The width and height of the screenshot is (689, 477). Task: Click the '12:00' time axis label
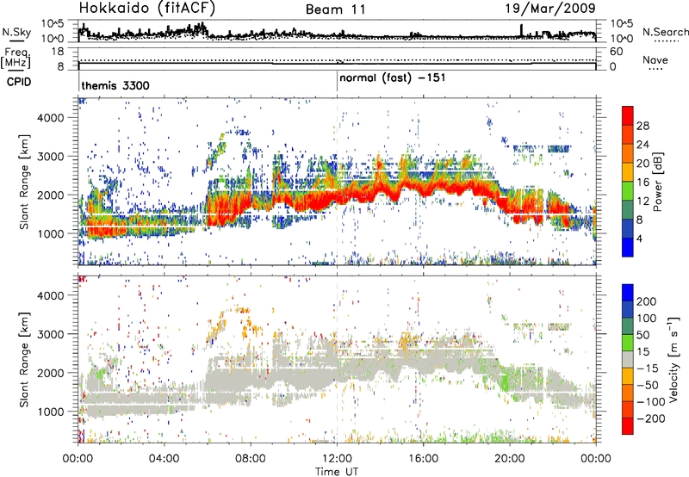tap(337, 459)
